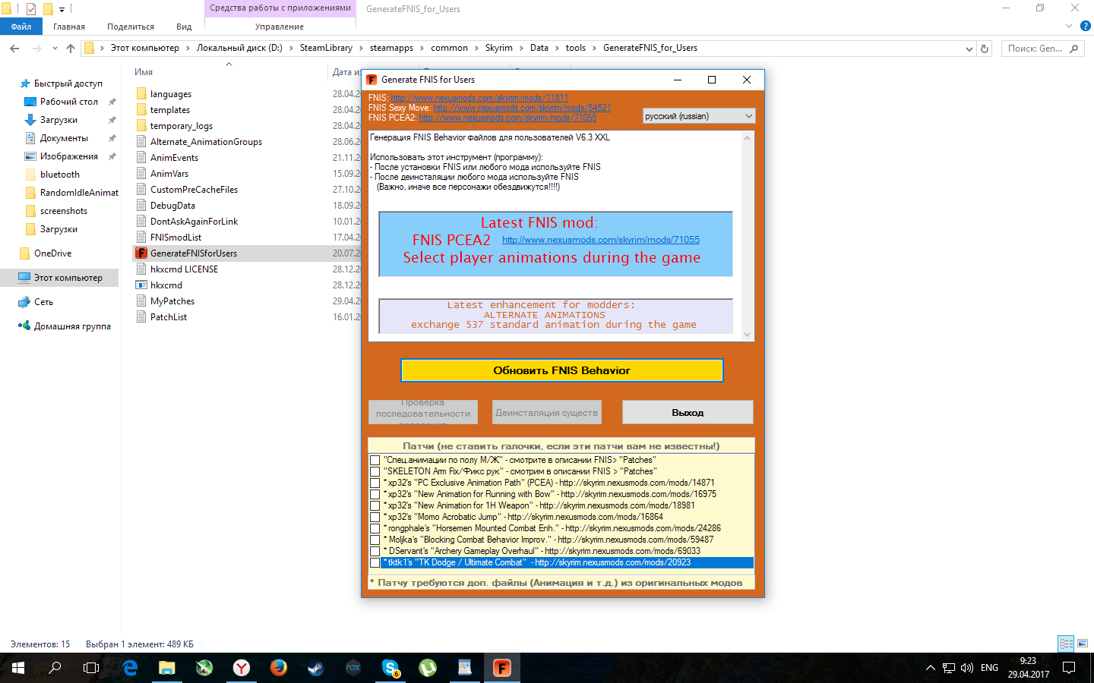Image resolution: width=1094 pixels, height=683 pixels.
Task: Open the templates folder
Action: [x=170, y=110]
